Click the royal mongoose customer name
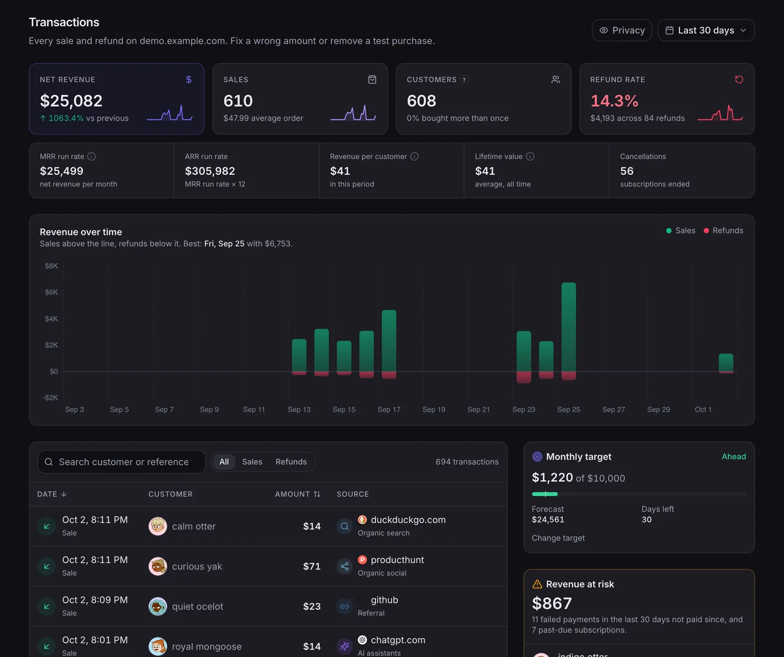The width and height of the screenshot is (784, 657). point(207,646)
